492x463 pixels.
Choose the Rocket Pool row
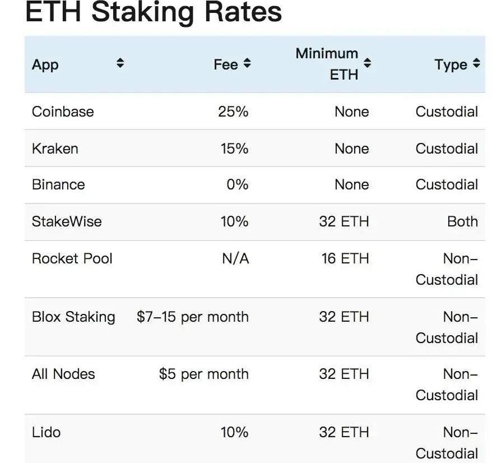[x=72, y=258]
